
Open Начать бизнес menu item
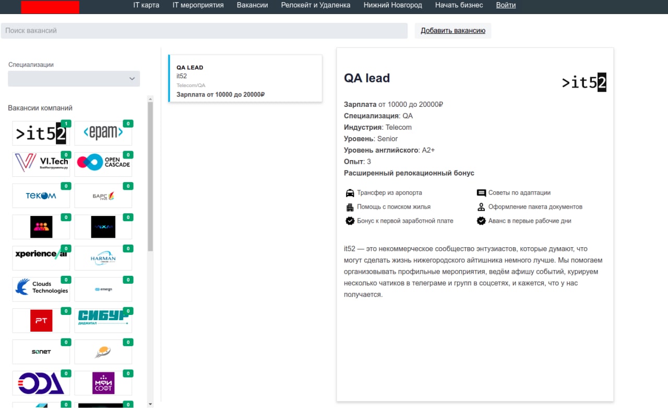pos(459,5)
